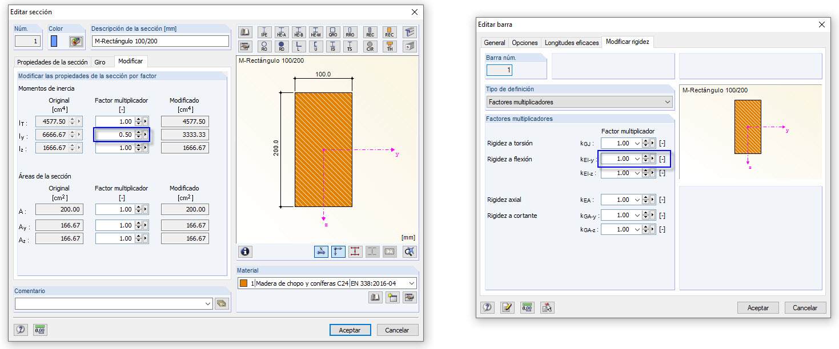The width and height of the screenshot is (839, 349).
Task: Click the pick-bar cursor icon in Editar barra
Action: point(547,307)
